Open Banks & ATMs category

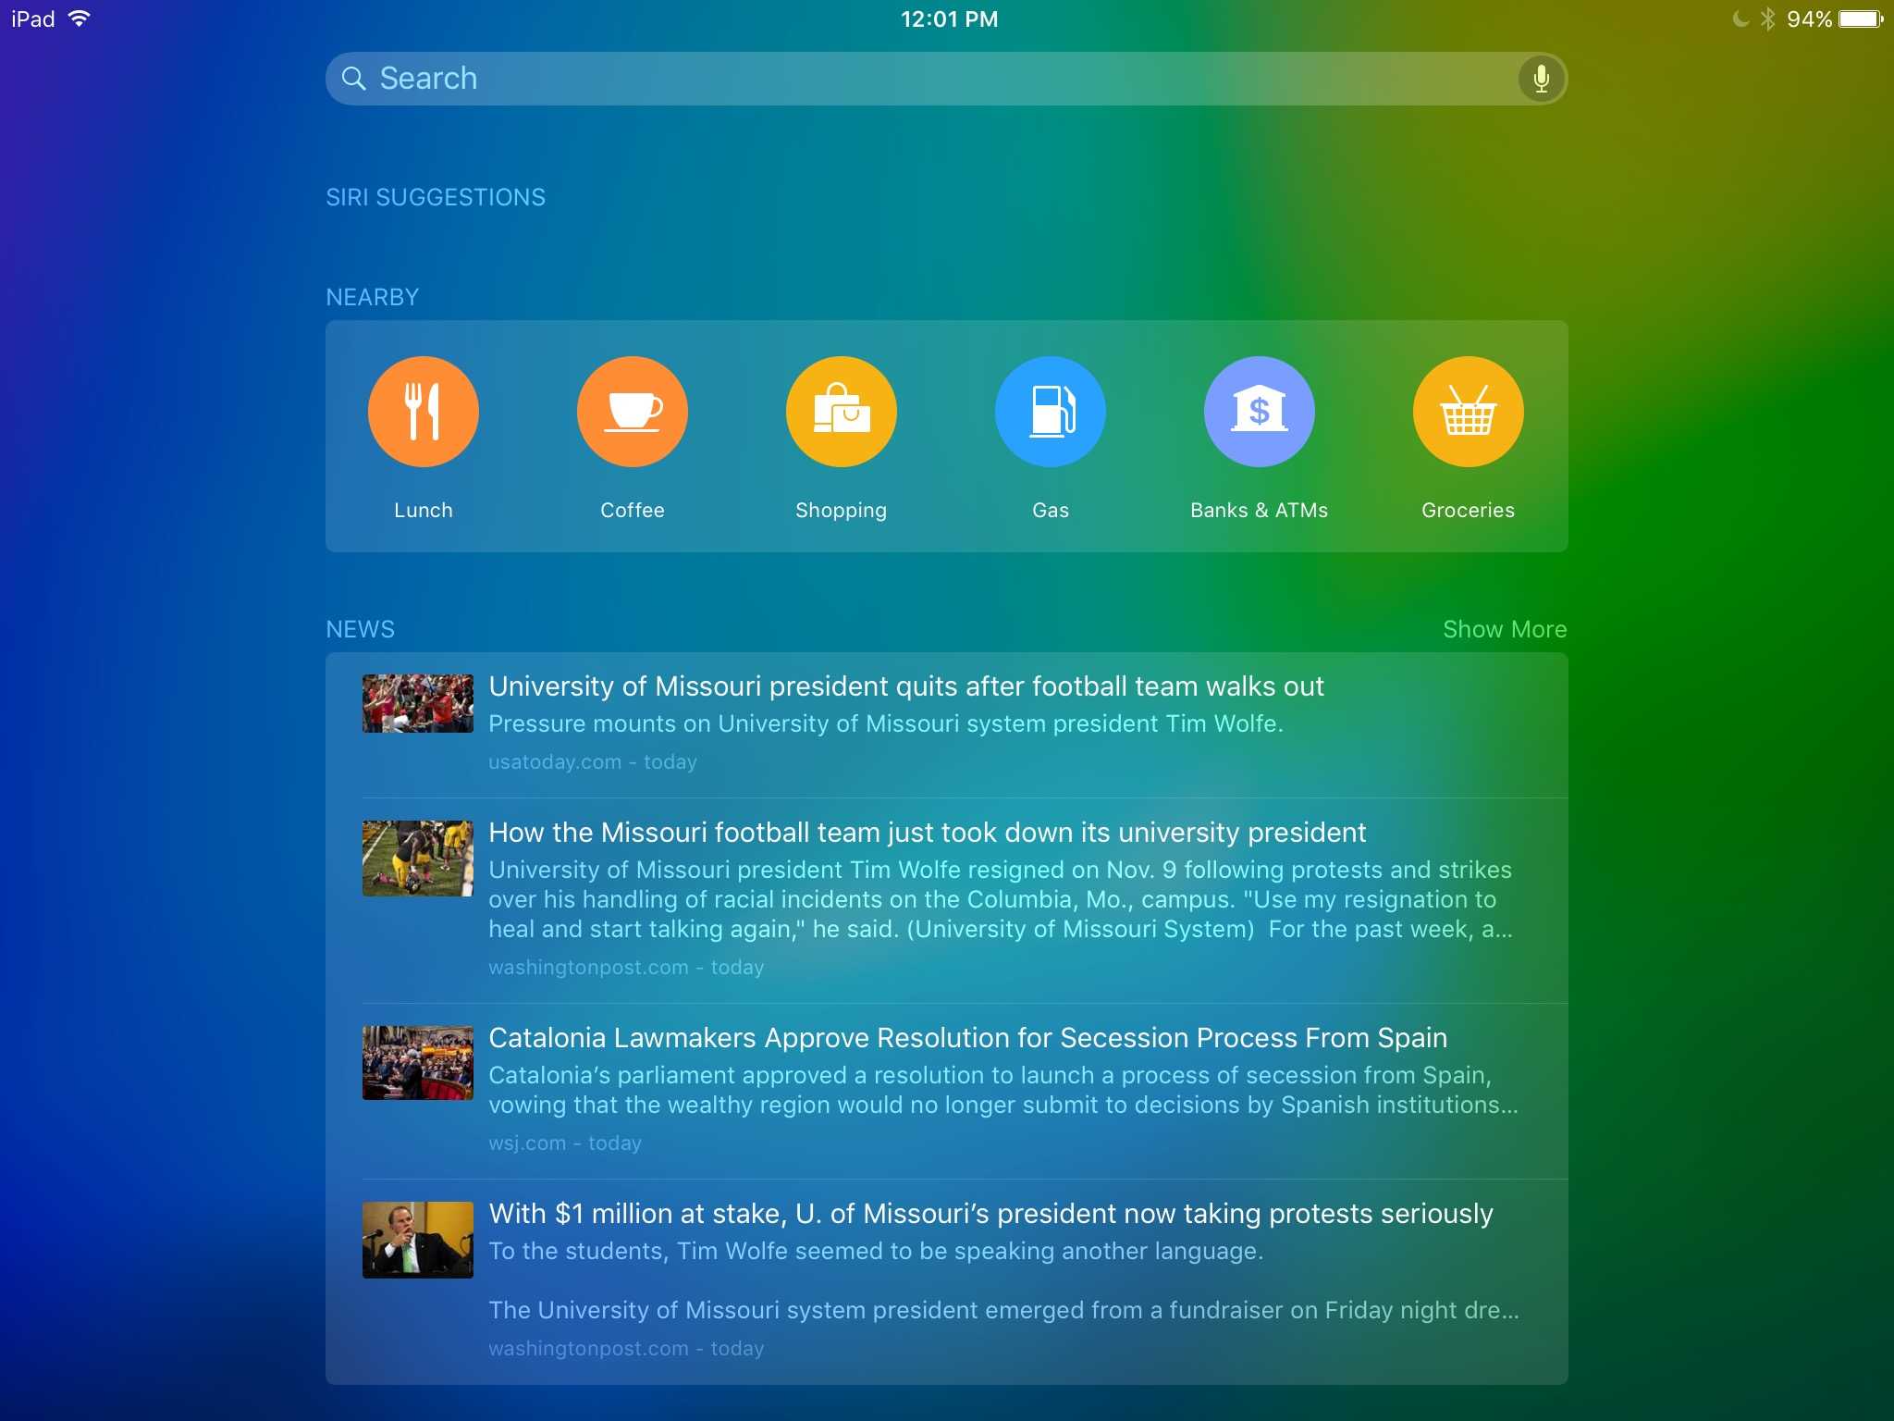point(1259,412)
